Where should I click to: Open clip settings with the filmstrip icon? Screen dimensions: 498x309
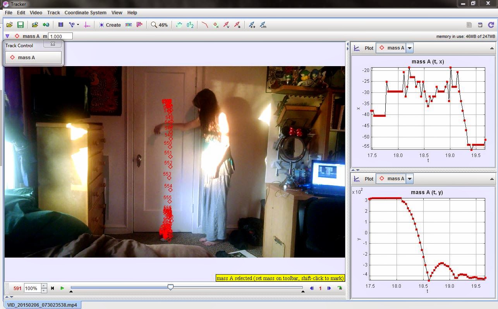(x=60, y=25)
